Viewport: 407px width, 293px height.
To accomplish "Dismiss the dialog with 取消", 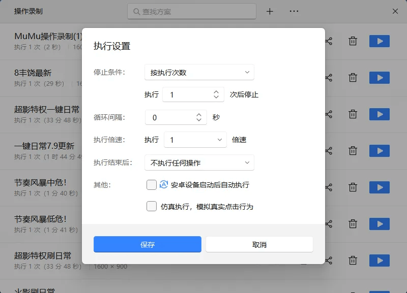I will [259, 244].
